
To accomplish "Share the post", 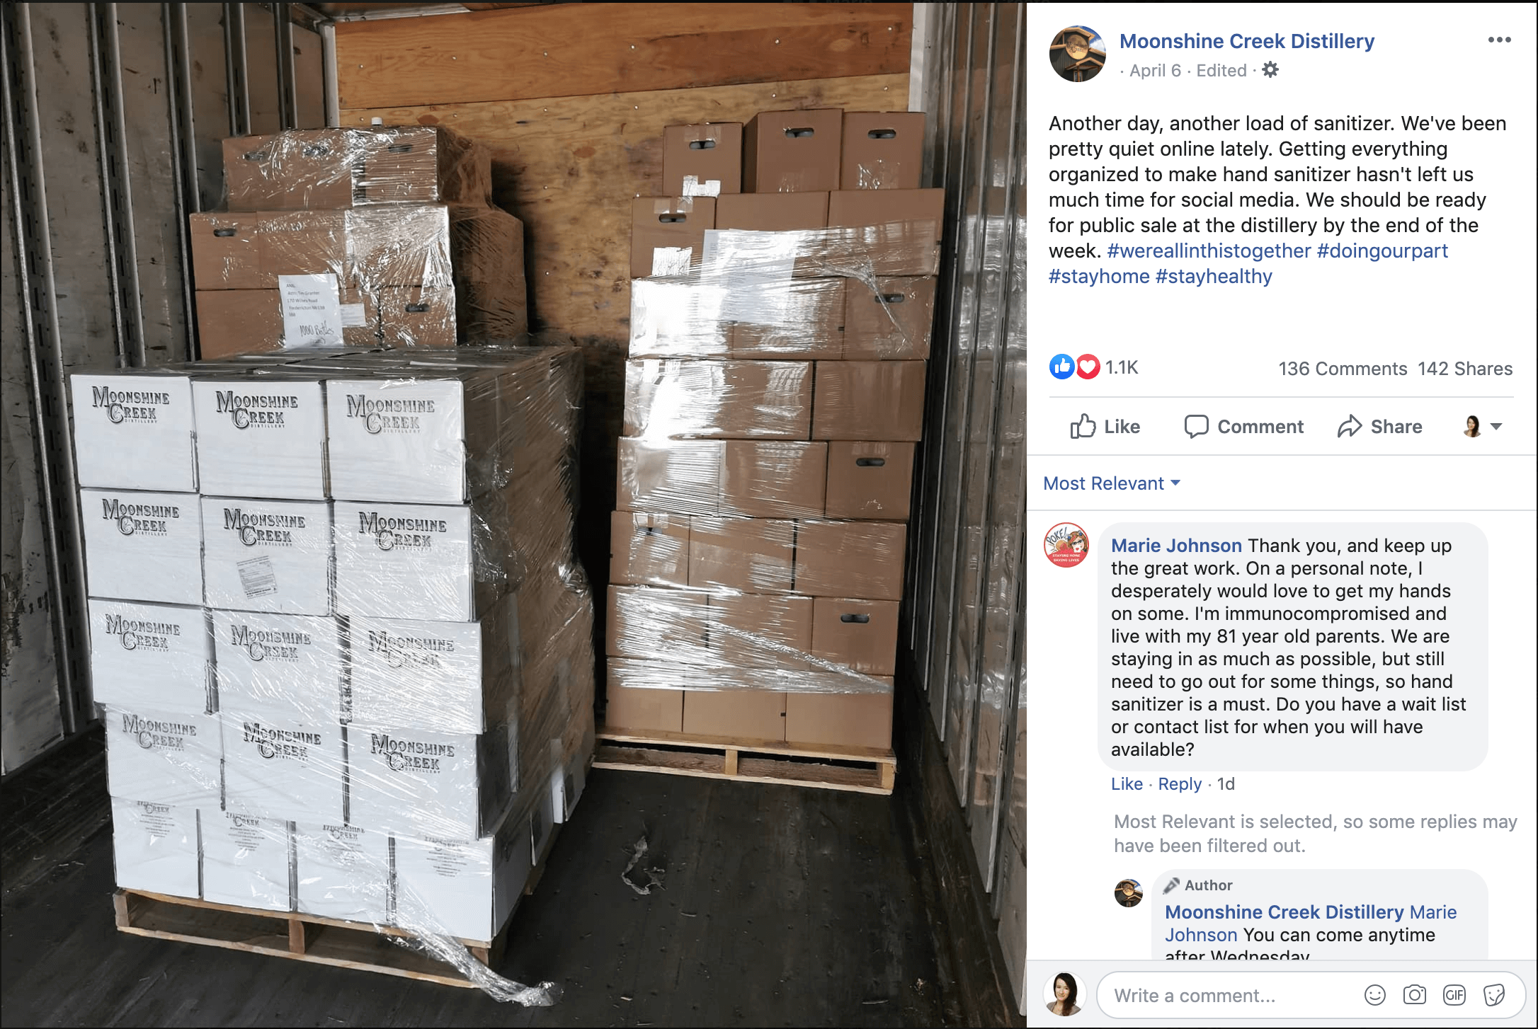I will click(1379, 426).
